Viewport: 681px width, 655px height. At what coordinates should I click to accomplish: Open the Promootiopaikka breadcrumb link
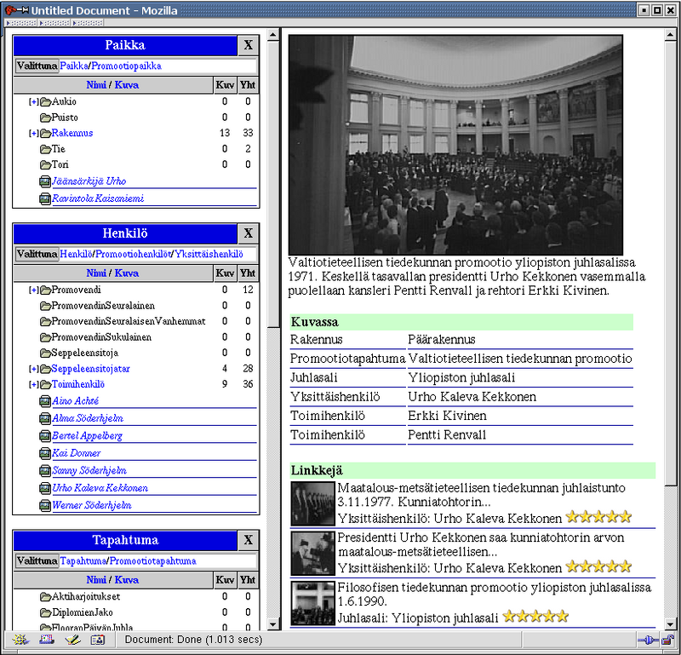point(126,66)
